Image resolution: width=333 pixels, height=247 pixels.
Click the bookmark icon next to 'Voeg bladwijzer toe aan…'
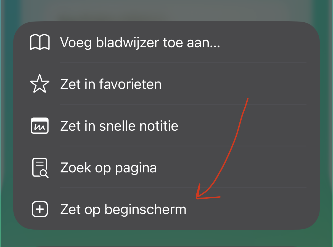pyautogui.click(x=39, y=42)
